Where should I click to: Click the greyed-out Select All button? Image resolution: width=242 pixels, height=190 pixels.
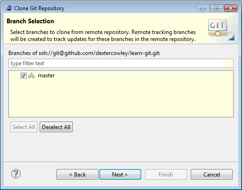(24, 127)
